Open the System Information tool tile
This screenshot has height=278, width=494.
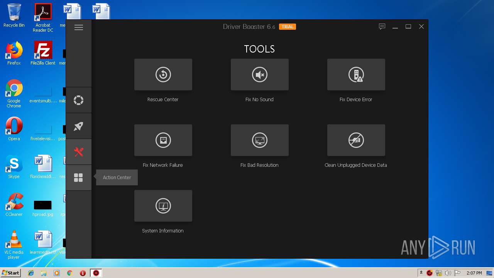click(x=163, y=206)
